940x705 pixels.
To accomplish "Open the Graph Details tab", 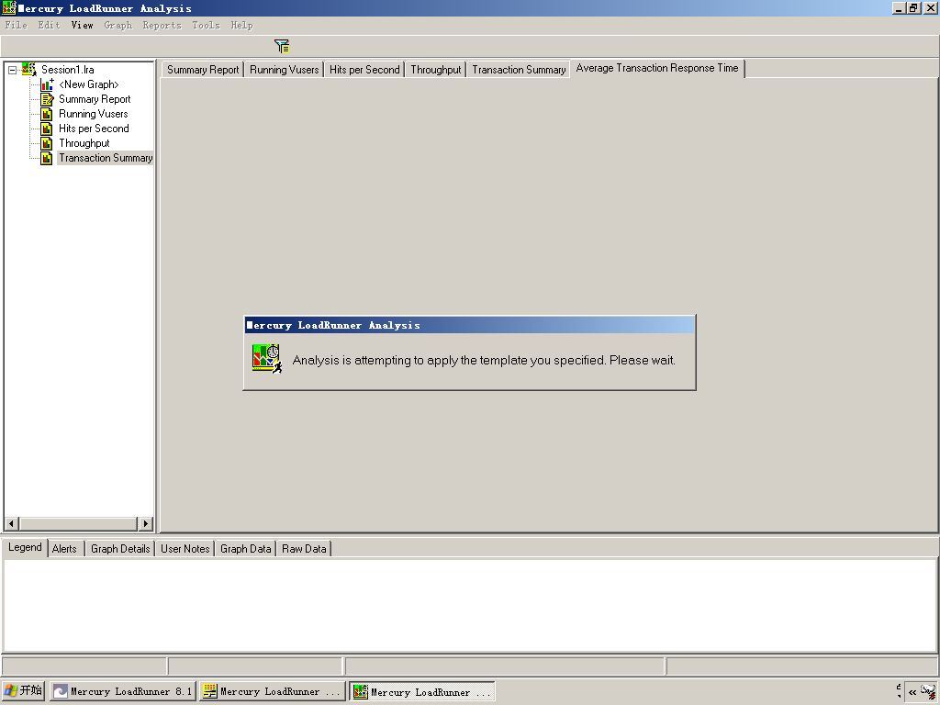I will [120, 549].
